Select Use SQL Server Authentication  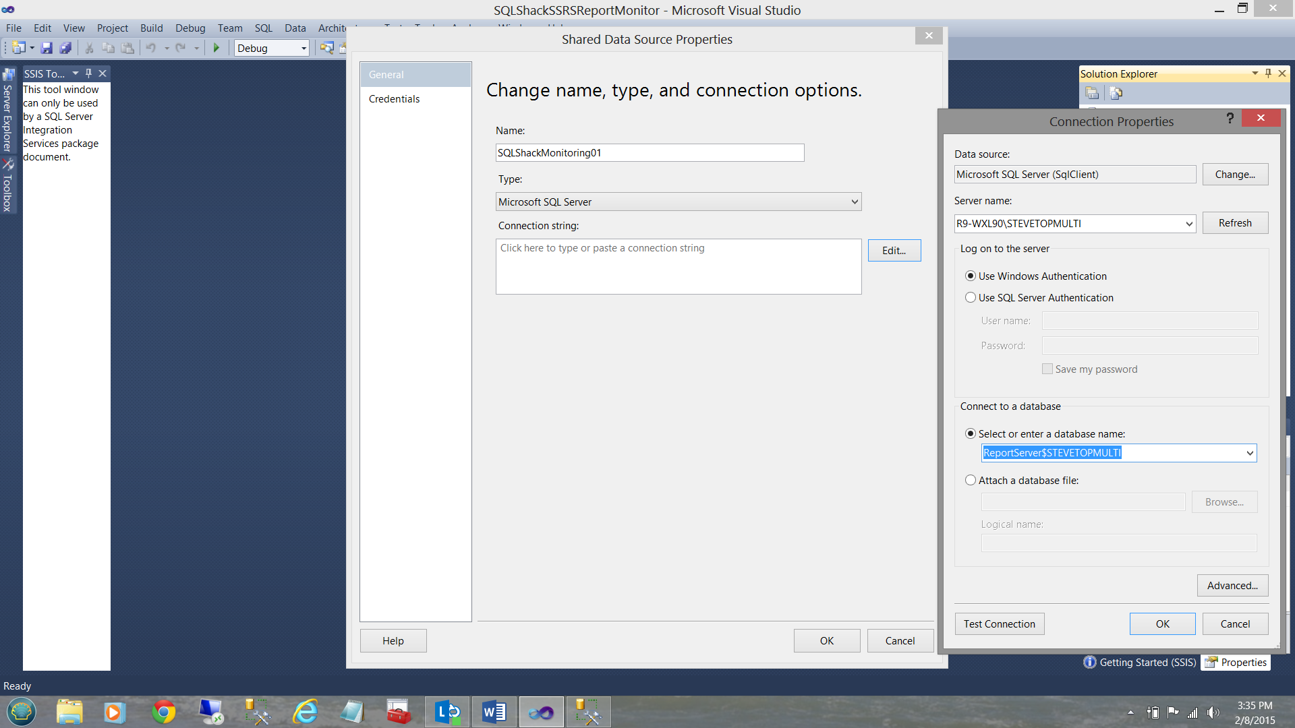click(971, 298)
